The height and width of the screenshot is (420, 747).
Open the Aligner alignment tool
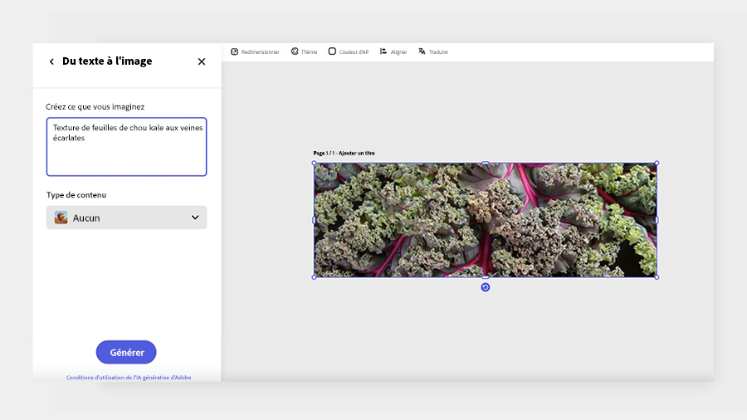pyautogui.click(x=393, y=52)
